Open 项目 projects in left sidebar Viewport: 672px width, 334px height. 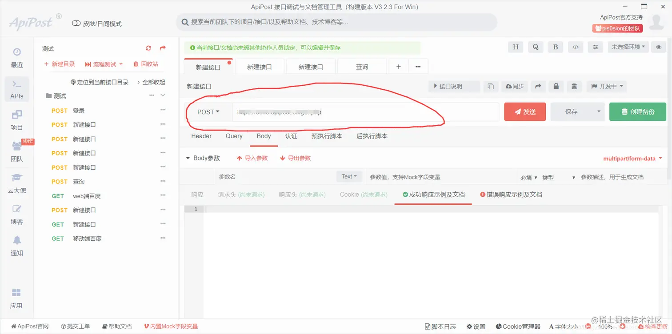point(17,120)
